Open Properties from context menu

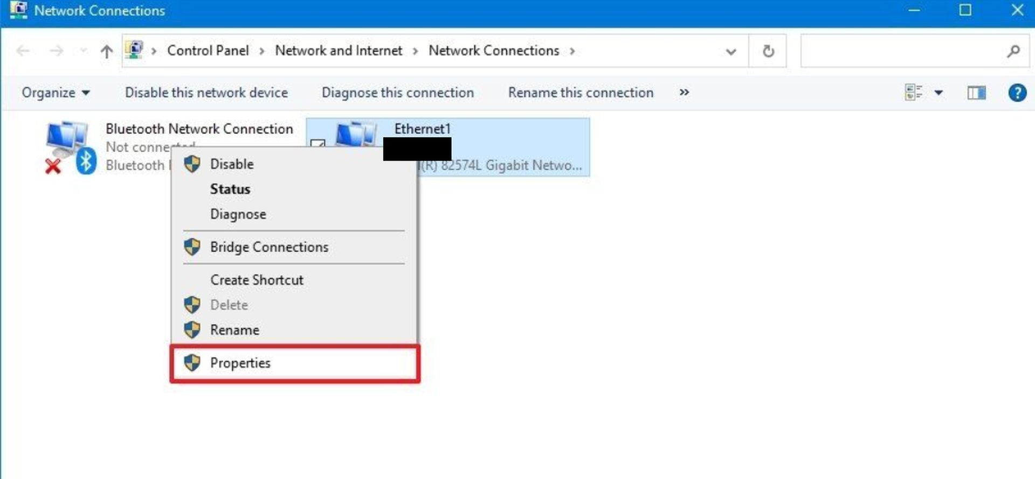(x=294, y=363)
